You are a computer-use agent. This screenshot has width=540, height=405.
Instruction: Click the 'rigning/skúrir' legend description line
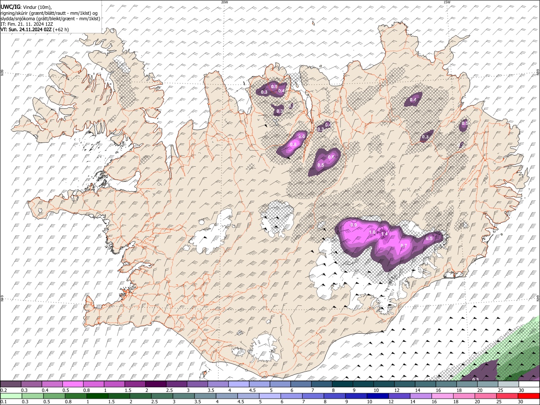(49, 13)
